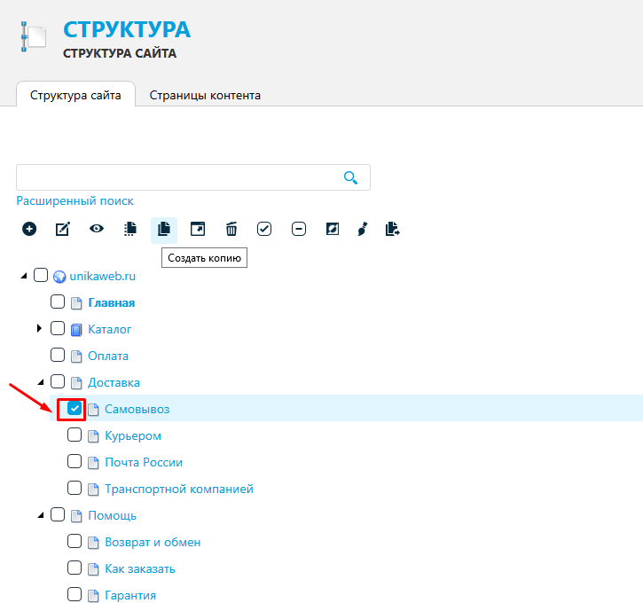Viewport: 643px width, 611px height.
Task: Click the page icon beside Помощь
Action: 76,516
